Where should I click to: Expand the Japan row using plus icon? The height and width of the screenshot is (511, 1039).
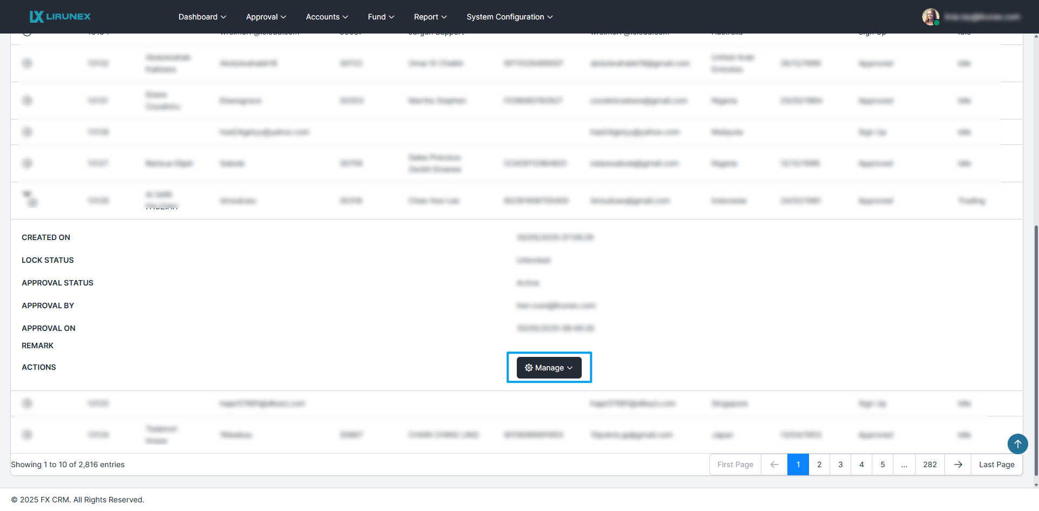coord(27,435)
